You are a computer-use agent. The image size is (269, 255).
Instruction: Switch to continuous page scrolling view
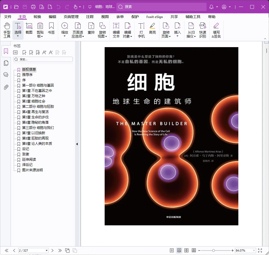179,250
